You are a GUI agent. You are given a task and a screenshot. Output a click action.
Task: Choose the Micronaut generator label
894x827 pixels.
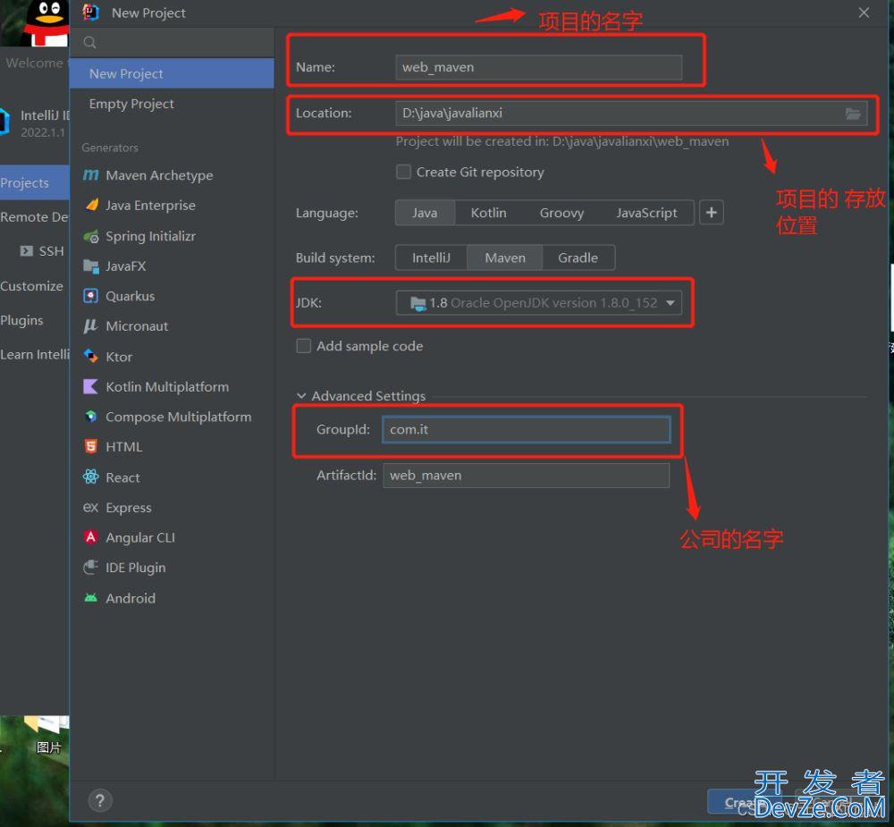(x=137, y=325)
